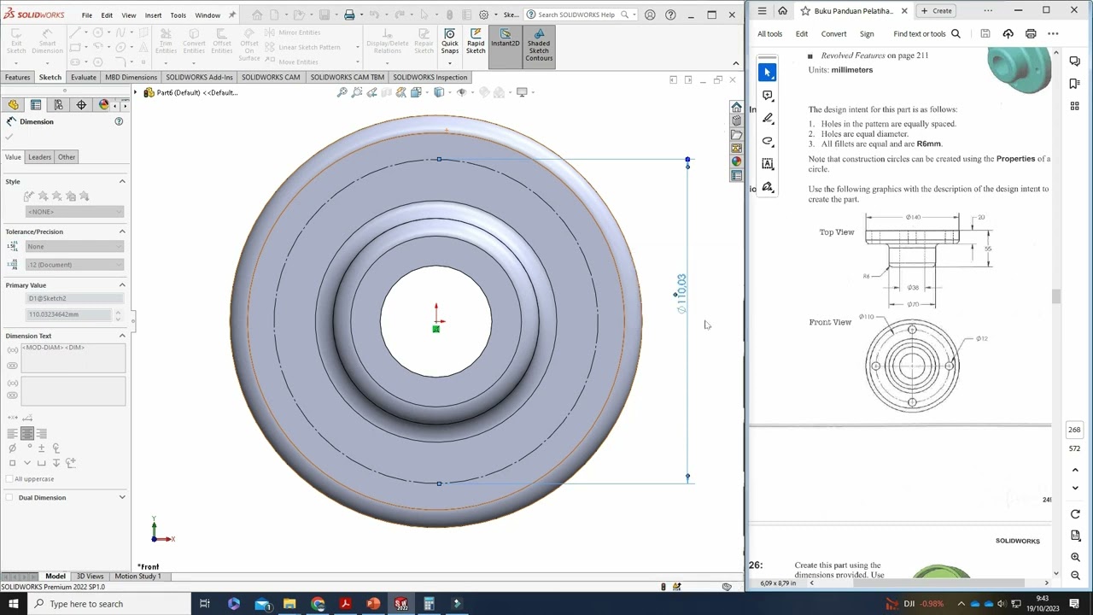Switch to the Evaluate ribbon tab

coord(83,77)
